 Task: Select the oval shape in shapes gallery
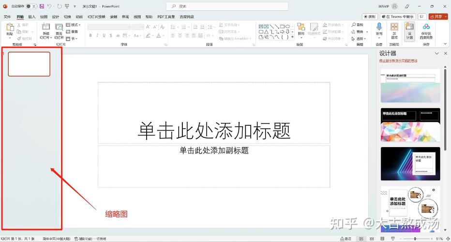pyautogui.click(x=287, y=27)
